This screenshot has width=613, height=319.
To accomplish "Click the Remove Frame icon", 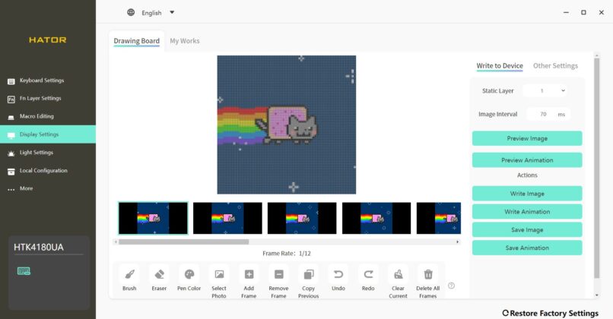I will [279, 274].
